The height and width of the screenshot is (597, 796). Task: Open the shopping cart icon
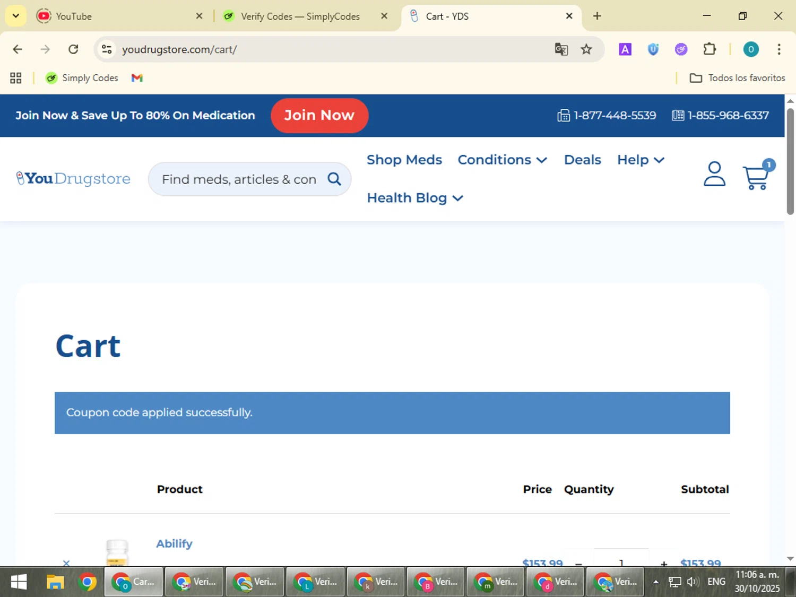click(x=757, y=175)
